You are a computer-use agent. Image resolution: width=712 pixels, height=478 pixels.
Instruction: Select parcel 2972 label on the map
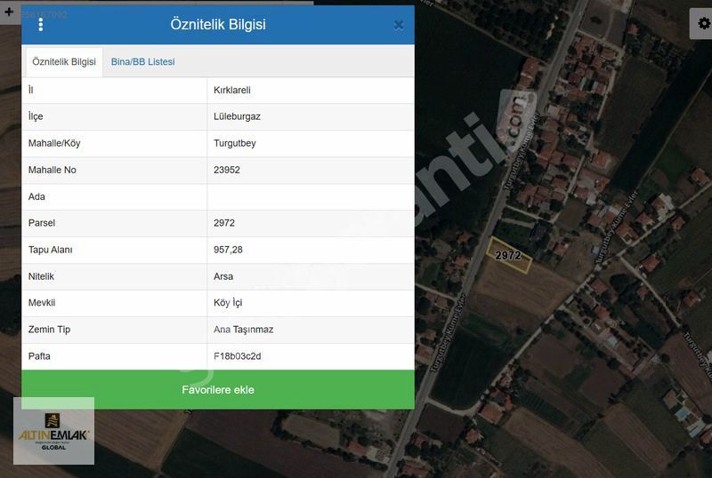point(508,255)
